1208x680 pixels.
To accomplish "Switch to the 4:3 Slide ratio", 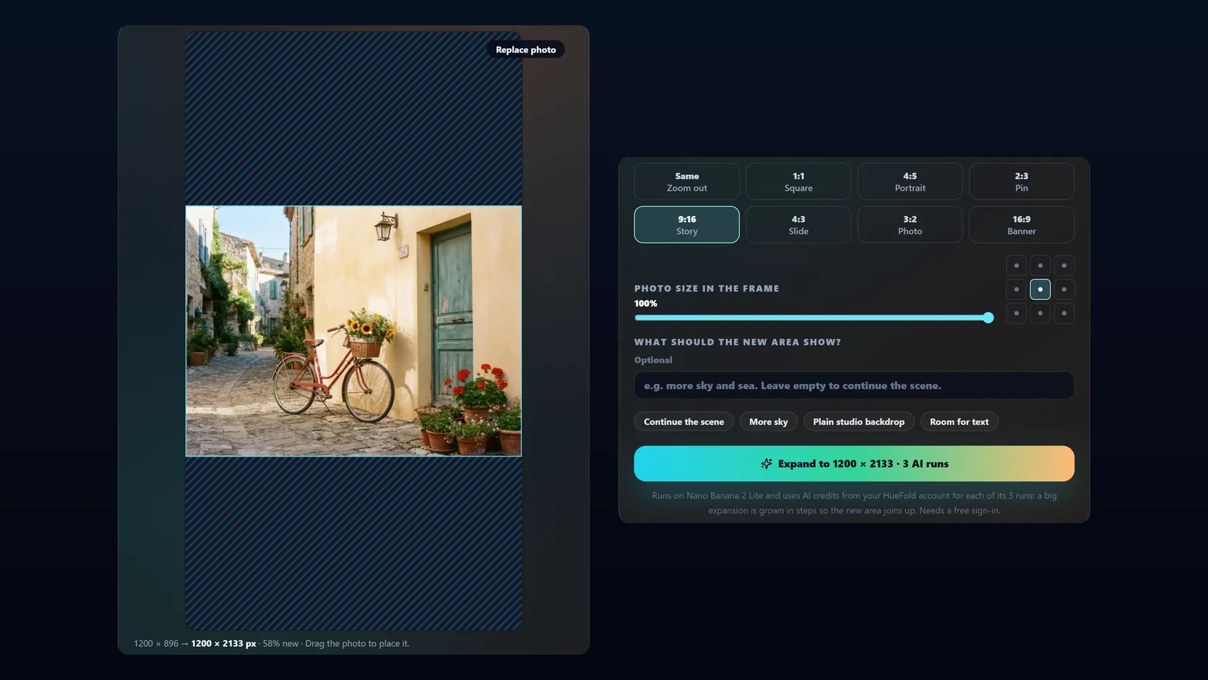I will pyautogui.click(x=798, y=225).
